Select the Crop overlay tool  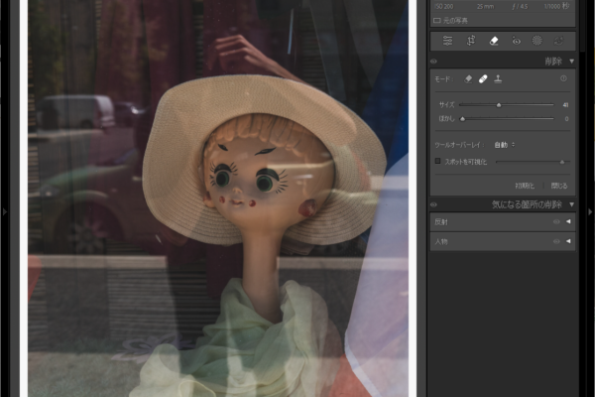coord(471,41)
